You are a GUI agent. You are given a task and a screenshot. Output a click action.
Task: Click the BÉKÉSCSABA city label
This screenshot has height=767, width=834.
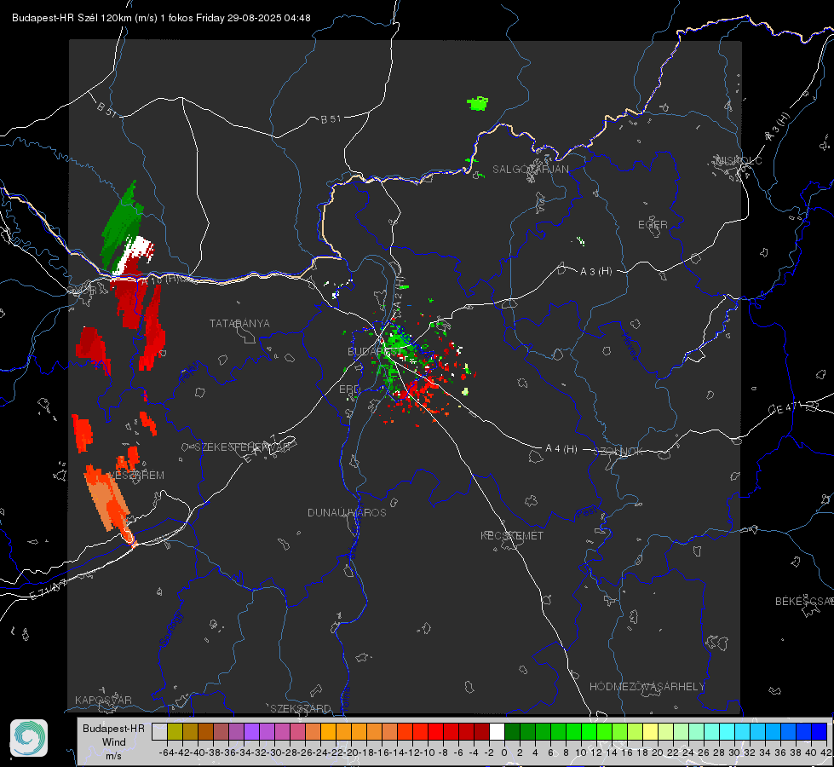point(804,602)
